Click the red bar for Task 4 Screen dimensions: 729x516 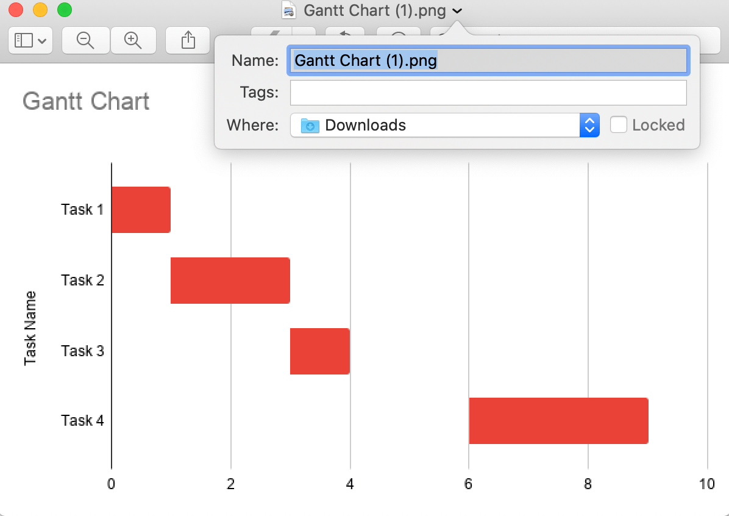point(558,420)
